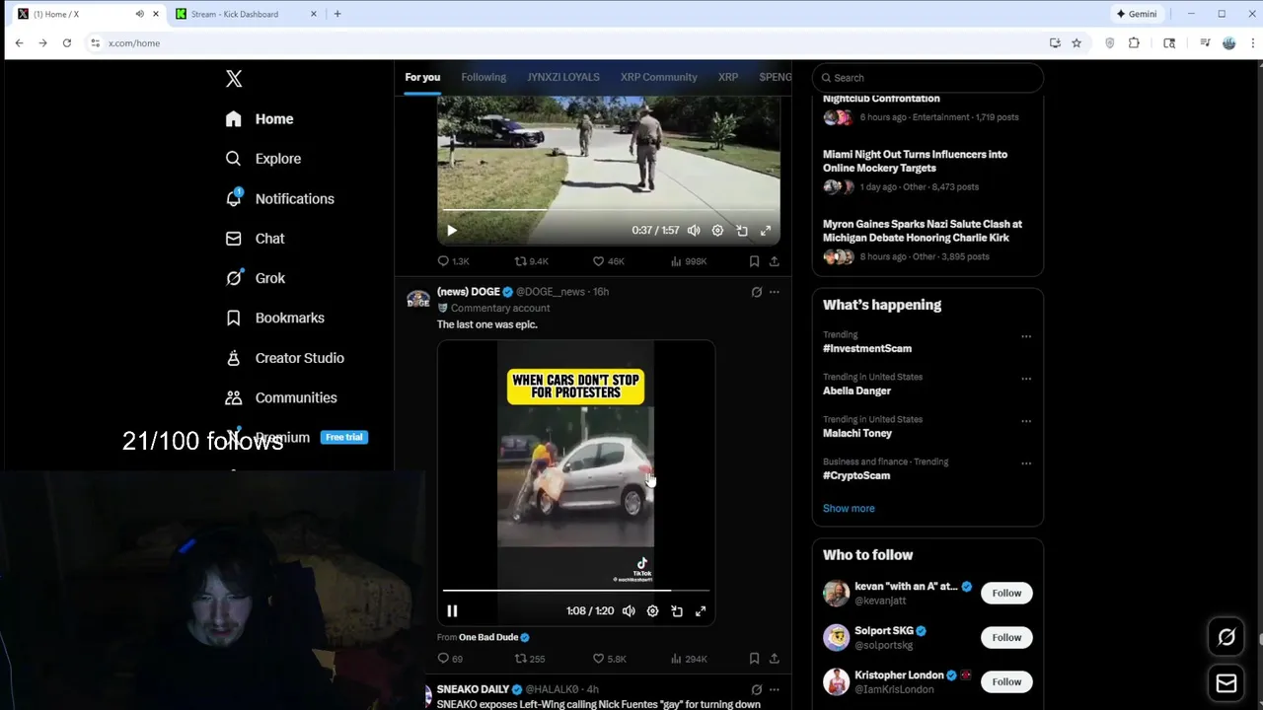Repost the DOGE post with 255 reposts
The image size is (1263, 710).
coord(530,659)
